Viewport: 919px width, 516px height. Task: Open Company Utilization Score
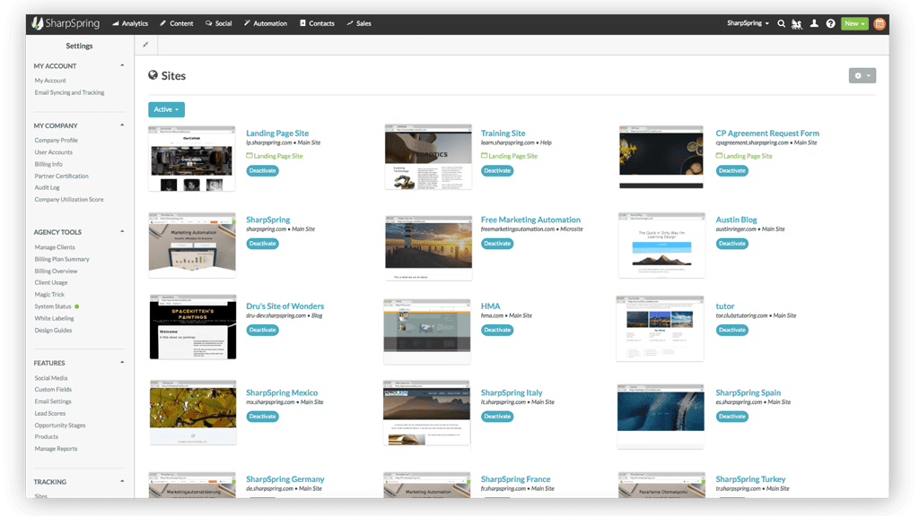tap(69, 200)
